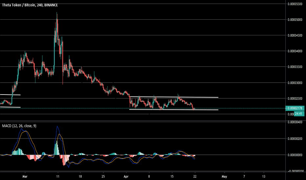Click the 0.00005000 price axis label

pos(295,20)
